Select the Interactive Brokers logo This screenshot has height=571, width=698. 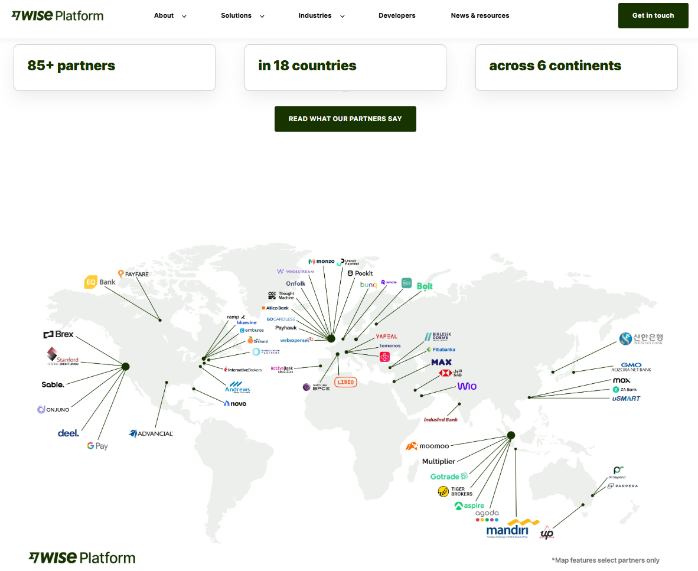(243, 370)
